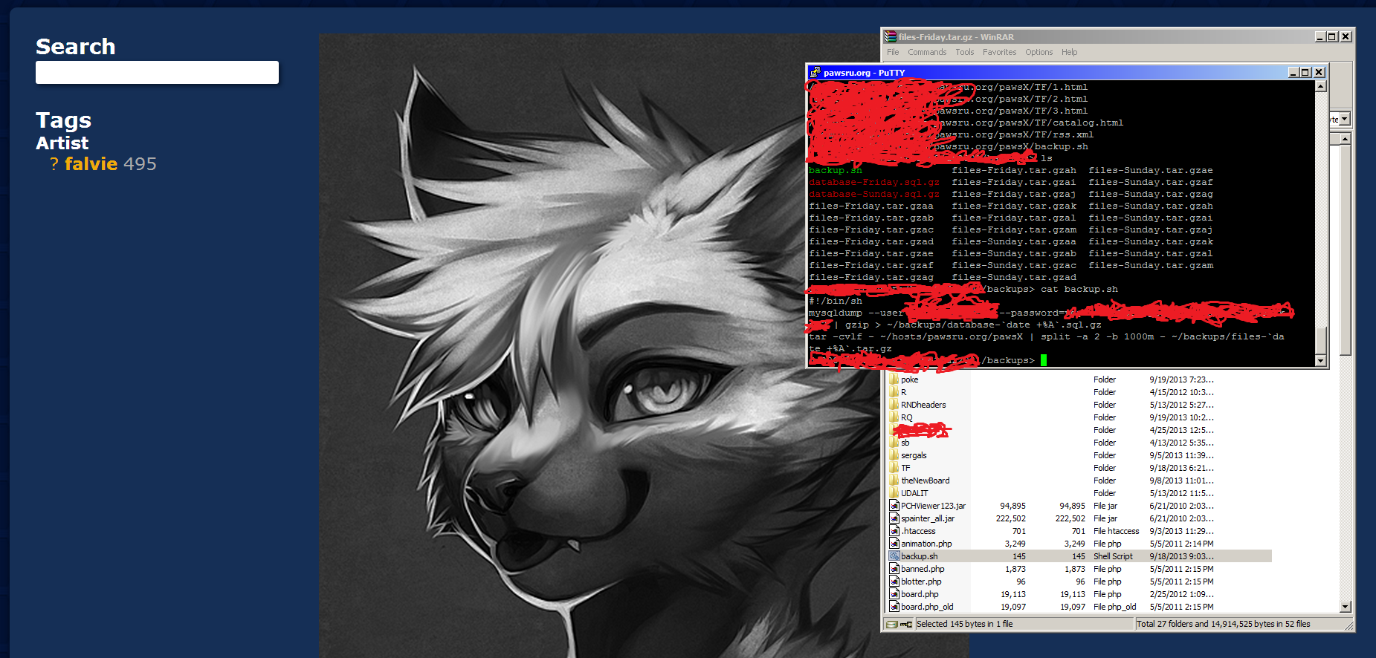Click the spainter_all.jar file icon

(894, 518)
